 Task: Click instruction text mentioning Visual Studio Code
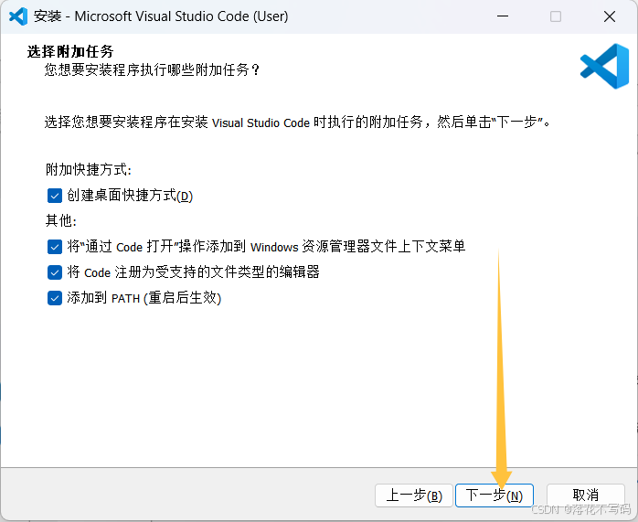coord(297,123)
